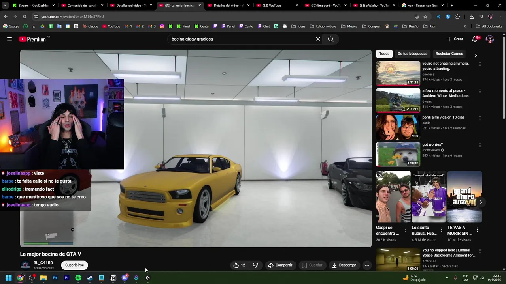
Task: Open Notion from the taskbar
Action: (113, 278)
